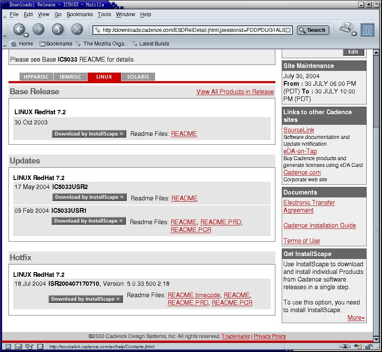Open the Hotfix README.timecode link
The height and width of the screenshot is (352, 382).
[x=194, y=295]
